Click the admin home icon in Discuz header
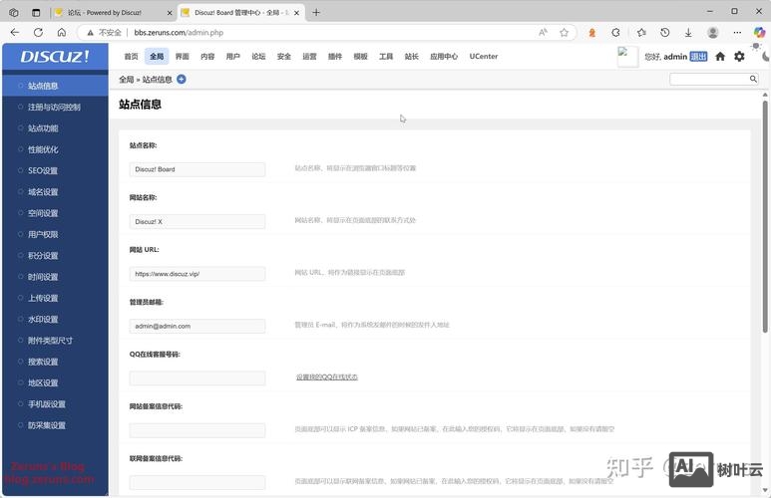Viewport: 771px width, 498px height. [720, 57]
